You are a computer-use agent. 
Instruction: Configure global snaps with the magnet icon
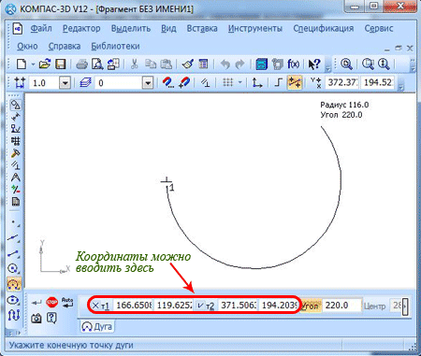168,83
